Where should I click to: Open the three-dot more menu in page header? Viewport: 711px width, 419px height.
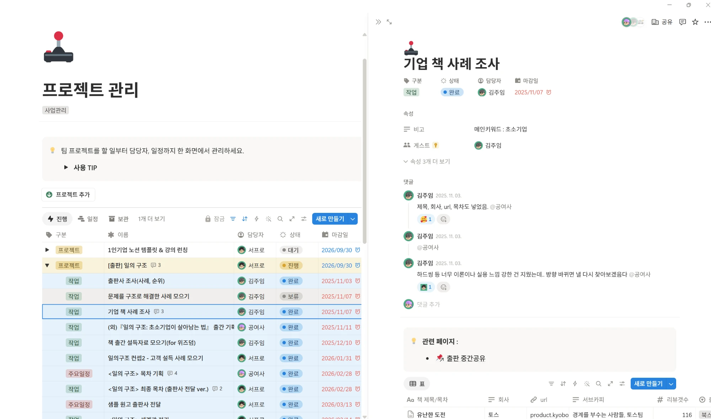point(707,22)
